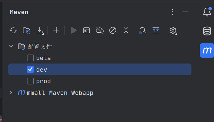Enable the beta profile checkbox
This screenshot has width=214, height=122.
(30, 58)
